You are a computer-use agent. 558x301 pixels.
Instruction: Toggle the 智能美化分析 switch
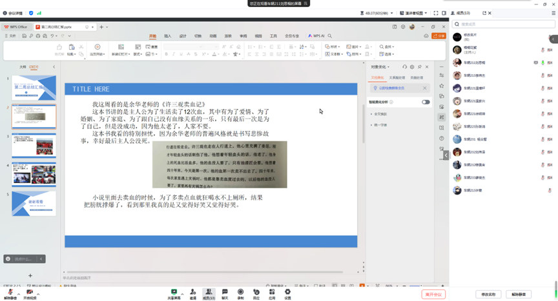[426, 102]
